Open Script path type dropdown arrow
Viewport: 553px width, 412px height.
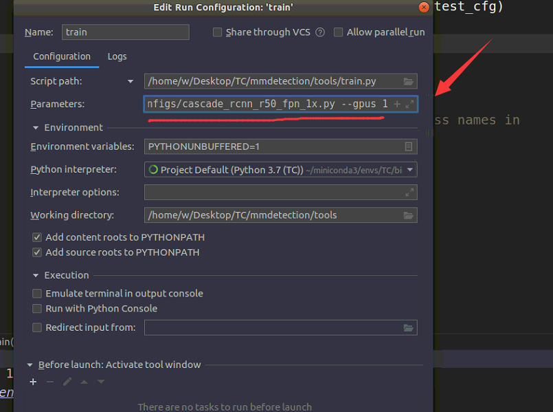click(x=131, y=82)
